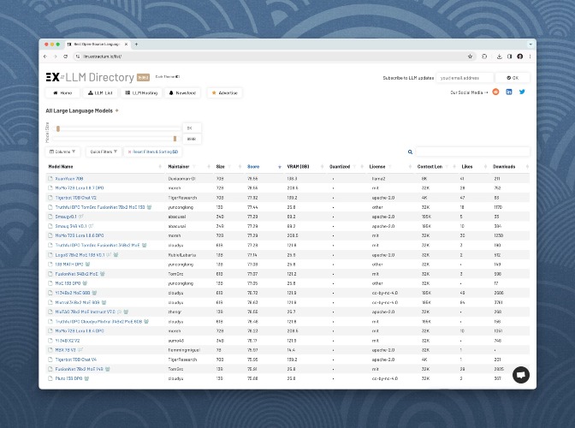This screenshot has width=575, height=428.
Task: Open the chat bubble widget icon
Action: pos(521,375)
